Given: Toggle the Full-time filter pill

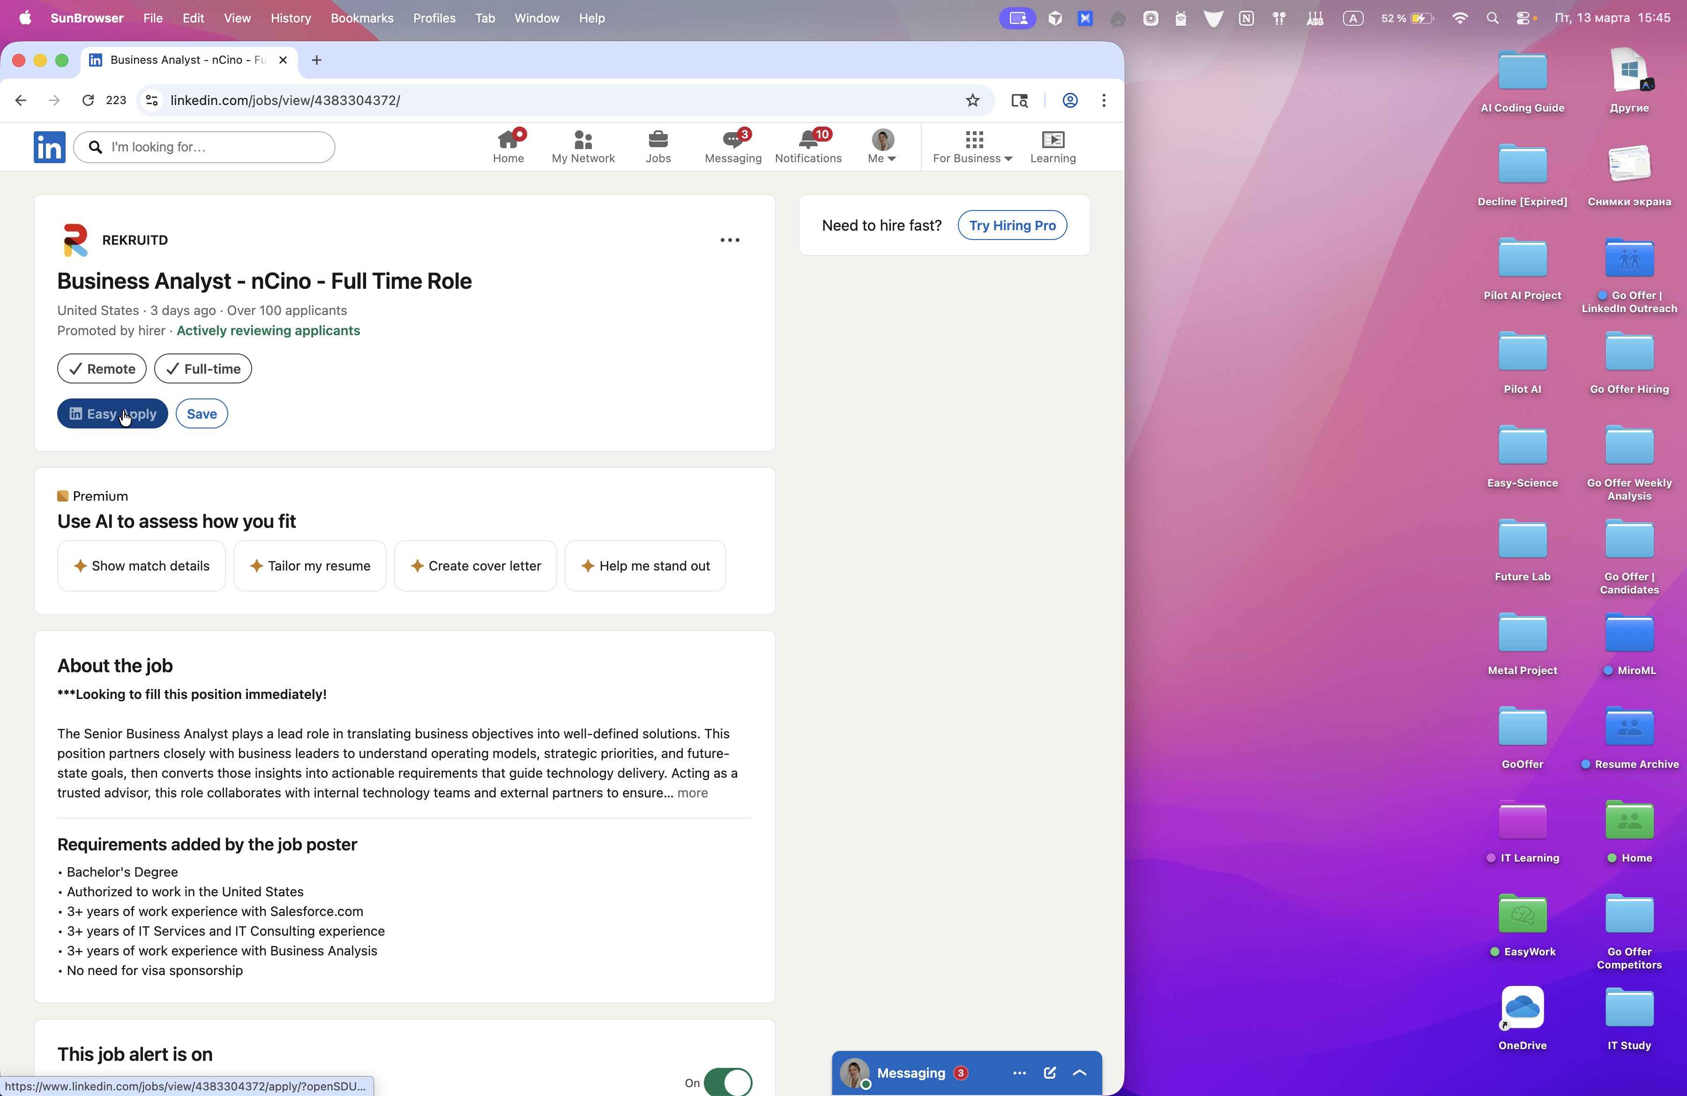Looking at the screenshot, I should [x=203, y=368].
